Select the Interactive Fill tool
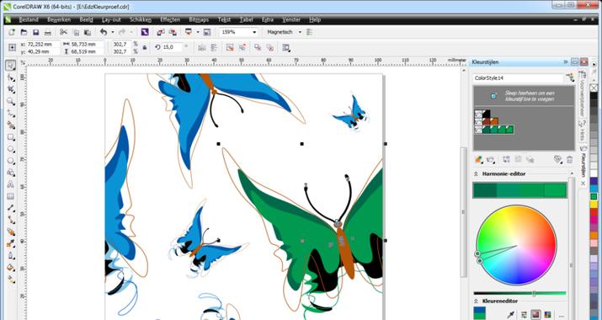 pyautogui.click(x=11, y=280)
